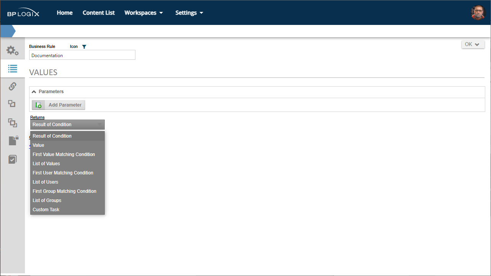Click the Add Parameter button
Image resolution: width=491 pixels, height=276 pixels.
(58, 105)
